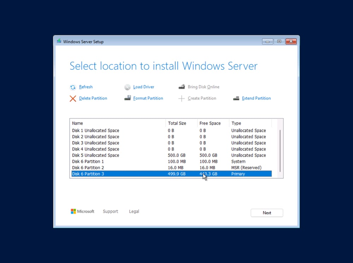
Task: Click the Refresh circular arrow icon
Action: 73,87
